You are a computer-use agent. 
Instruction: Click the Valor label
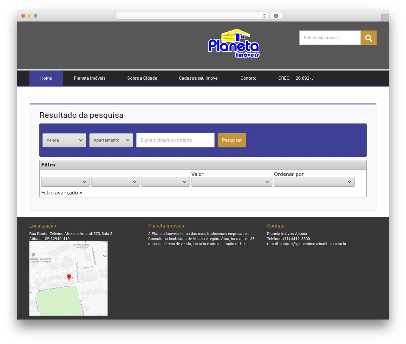point(198,174)
